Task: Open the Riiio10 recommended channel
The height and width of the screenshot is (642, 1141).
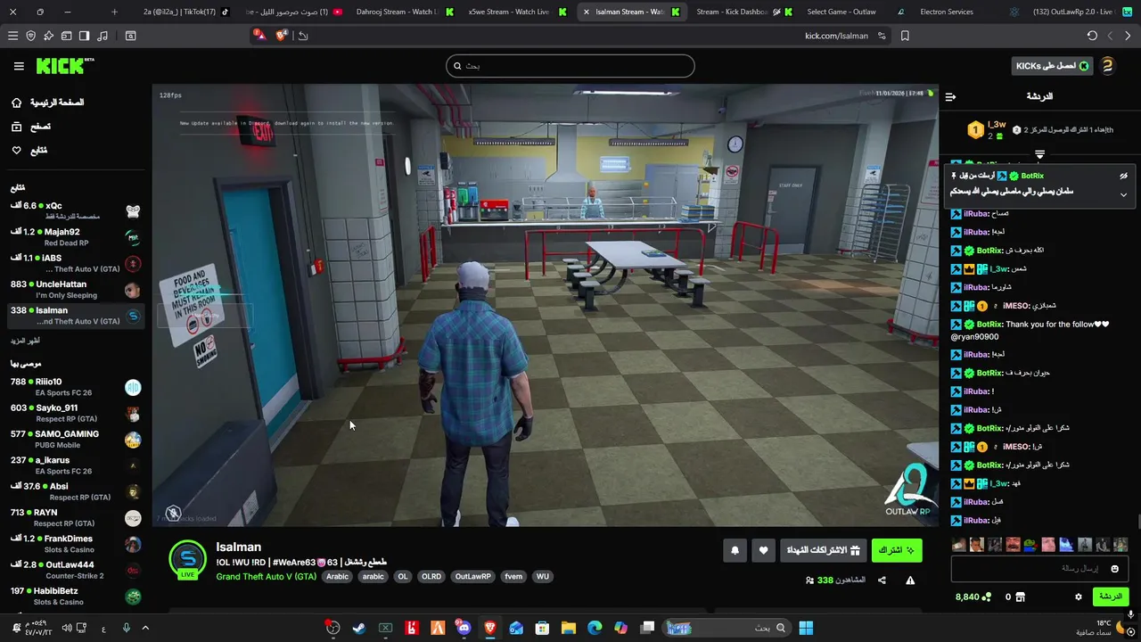Action: 75,387
